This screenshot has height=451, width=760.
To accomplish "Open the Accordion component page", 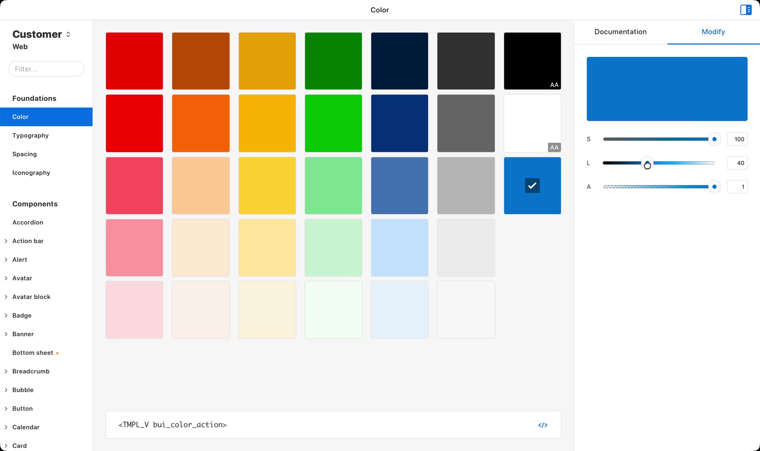I will [28, 223].
